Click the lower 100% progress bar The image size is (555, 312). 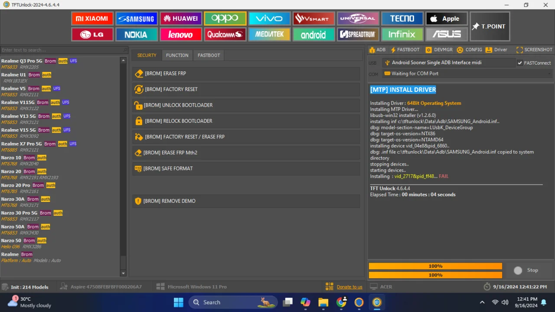point(435,275)
